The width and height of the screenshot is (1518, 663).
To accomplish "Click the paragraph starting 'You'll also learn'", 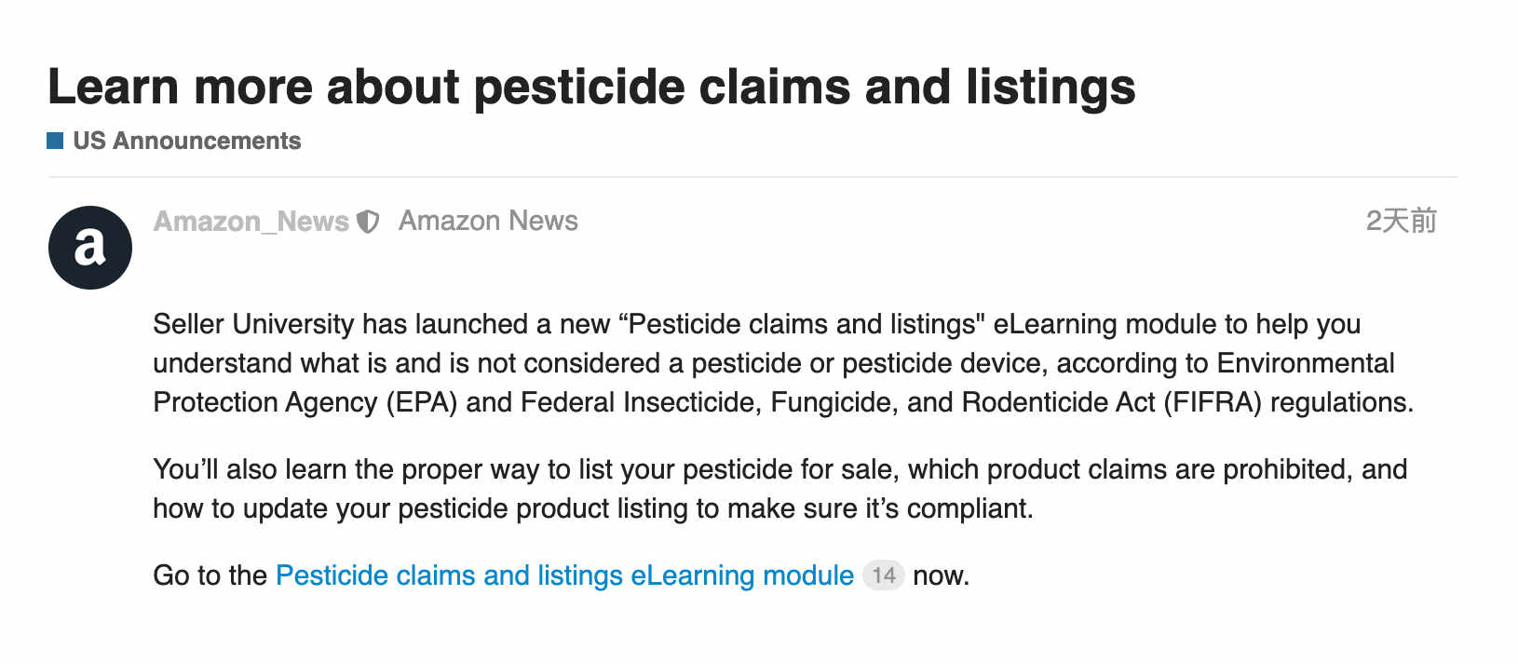I will point(780,489).
